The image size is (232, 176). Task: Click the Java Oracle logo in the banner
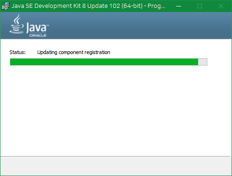point(29,26)
